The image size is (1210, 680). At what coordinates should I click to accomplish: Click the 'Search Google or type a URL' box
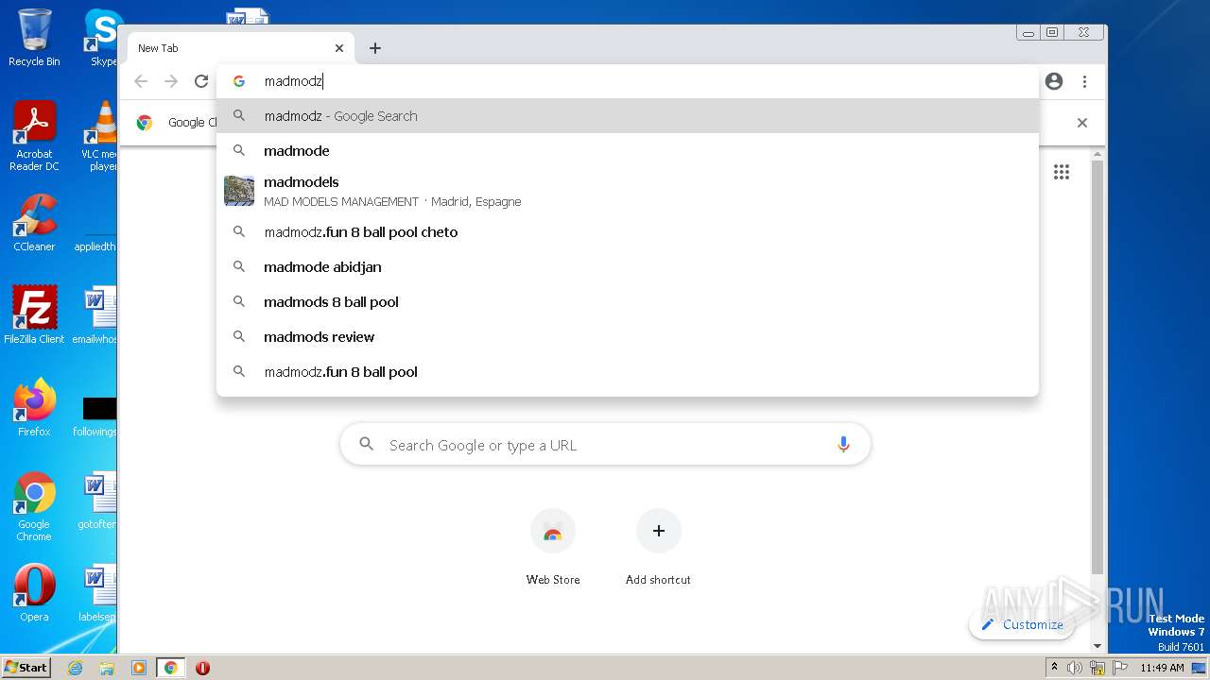coord(605,445)
